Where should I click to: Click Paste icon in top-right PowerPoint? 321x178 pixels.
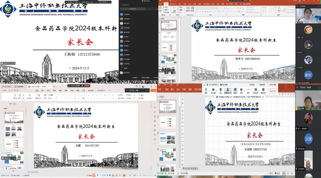[161, 9]
